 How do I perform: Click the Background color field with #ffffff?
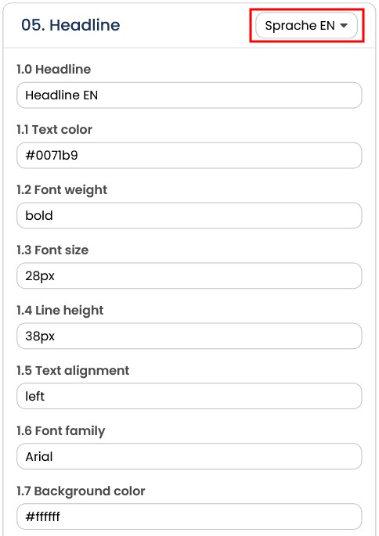point(189,516)
